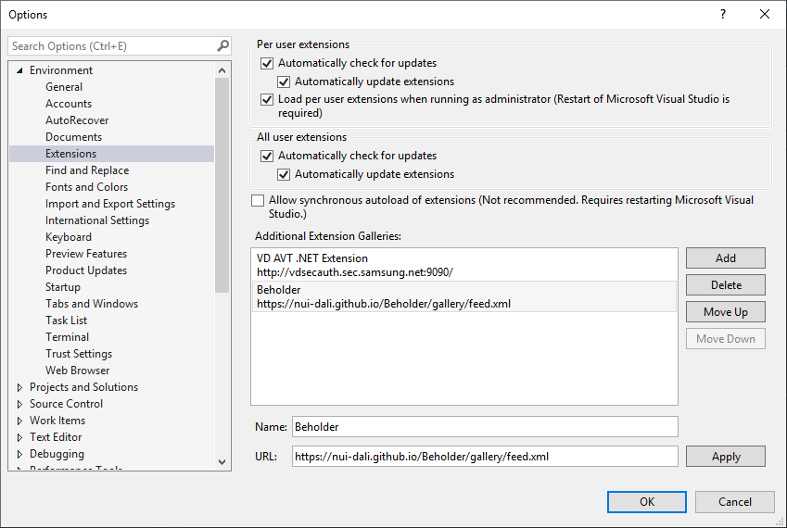Uncheck All user Automatically update extensions
Screen dimensions: 787x528
click(285, 174)
